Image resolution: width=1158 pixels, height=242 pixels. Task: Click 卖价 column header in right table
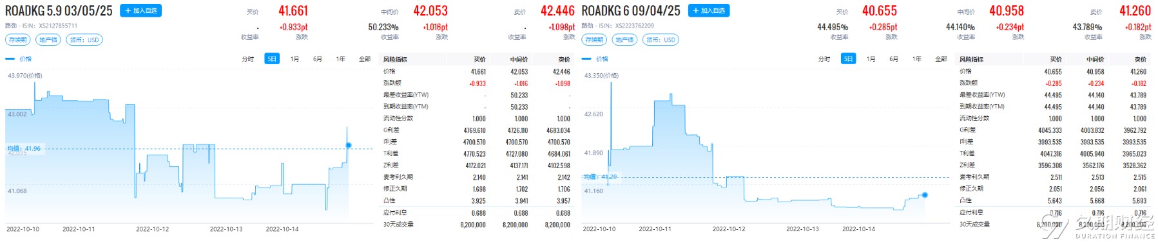1141,59
